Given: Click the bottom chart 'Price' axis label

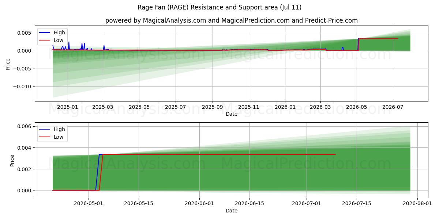Looking at the screenshot, I should tap(12, 161).
